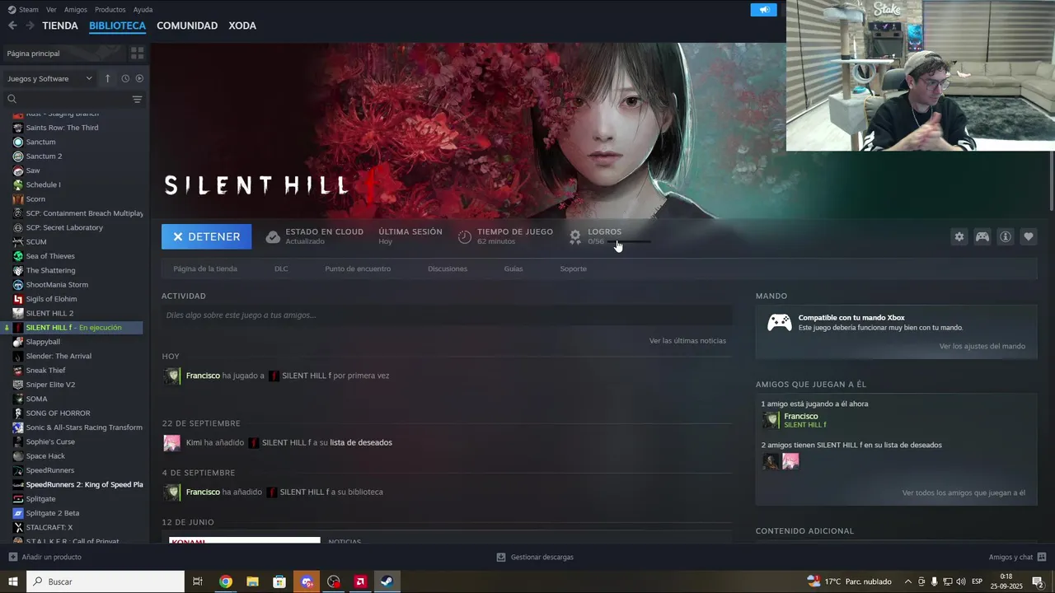Click pink-avatar friend in wishlist friends
Image resolution: width=1055 pixels, height=593 pixels.
[790, 461]
